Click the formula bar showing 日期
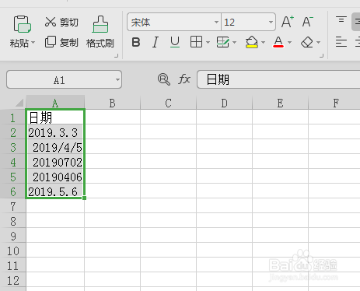 pos(278,79)
